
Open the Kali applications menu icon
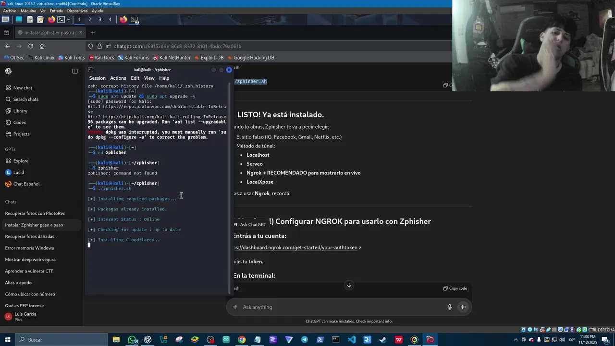point(5,20)
